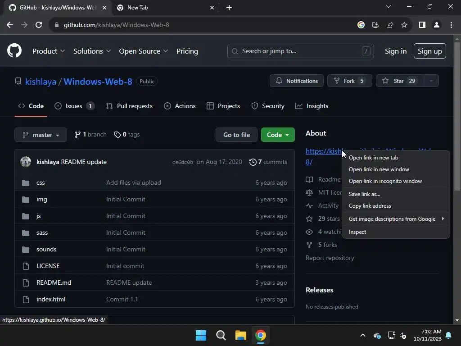
Task: Expand the green Code dropdown
Action: click(x=278, y=135)
